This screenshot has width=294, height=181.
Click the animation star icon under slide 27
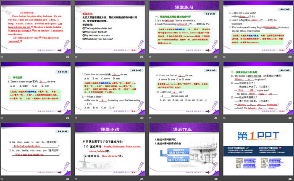(x=150, y=57)
